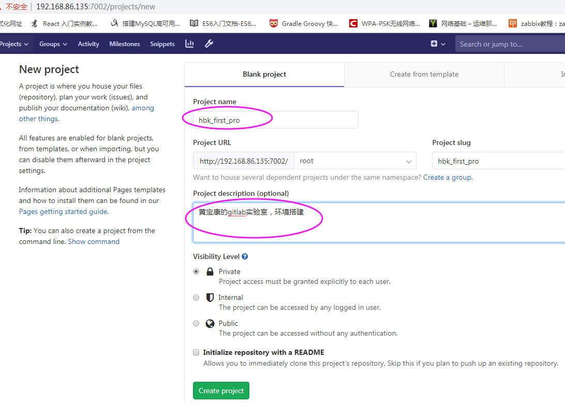Select the Internal visibility option
Image resolution: width=565 pixels, height=403 pixels.
point(196,297)
